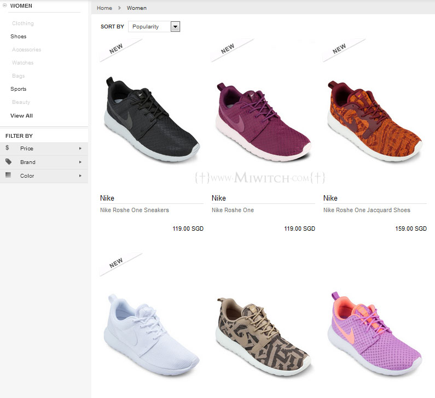This screenshot has width=435, height=398.
Task: Open the Accessories category
Action: tap(26, 49)
